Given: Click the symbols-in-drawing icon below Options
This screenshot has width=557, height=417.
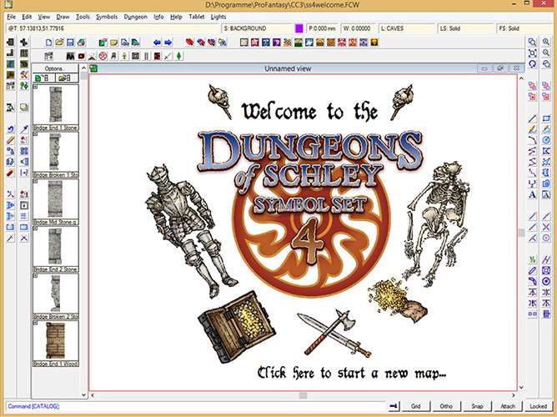Looking at the screenshot, I should click(x=43, y=78).
